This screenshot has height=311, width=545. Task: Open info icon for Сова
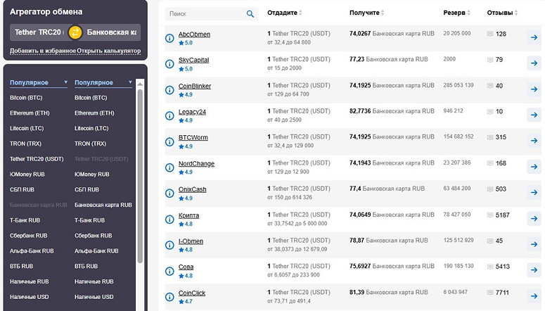(169, 271)
